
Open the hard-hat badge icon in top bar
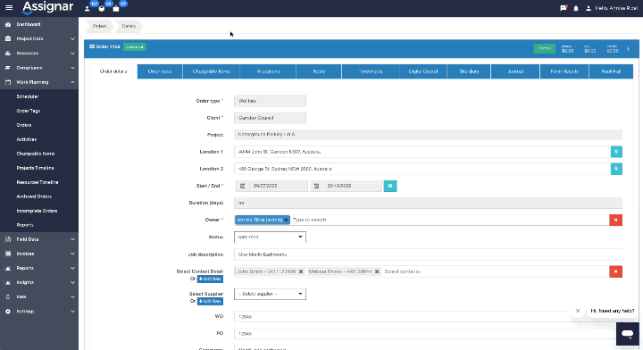pyautogui.click(x=102, y=8)
